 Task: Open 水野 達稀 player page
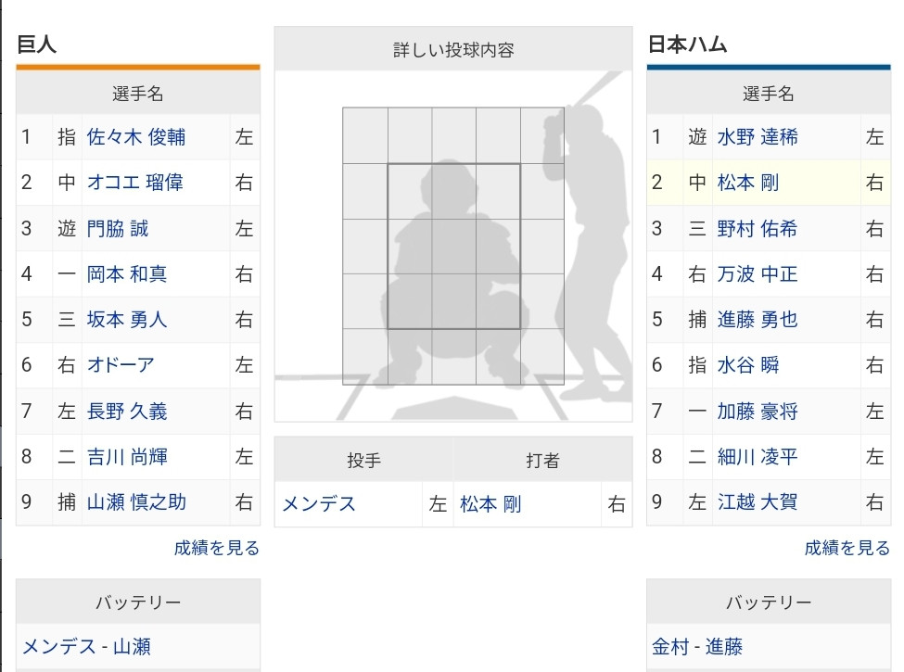(758, 137)
